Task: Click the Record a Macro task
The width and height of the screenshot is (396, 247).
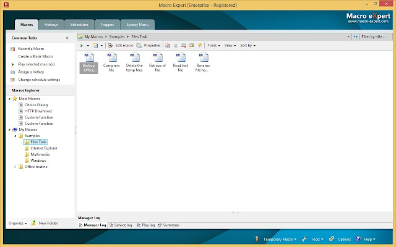Action: point(32,48)
